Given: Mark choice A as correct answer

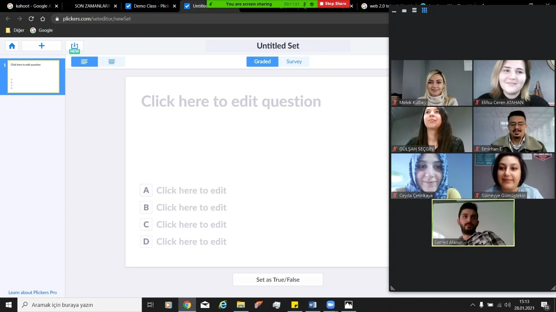Looking at the screenshot, I should point(146,190).
